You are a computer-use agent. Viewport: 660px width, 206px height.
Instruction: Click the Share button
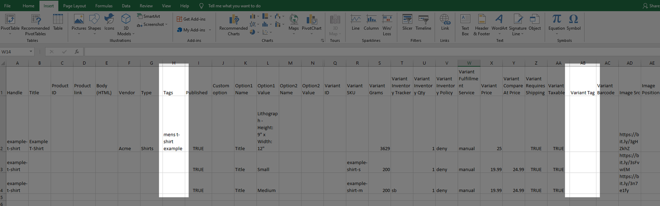tap(651, 6)
